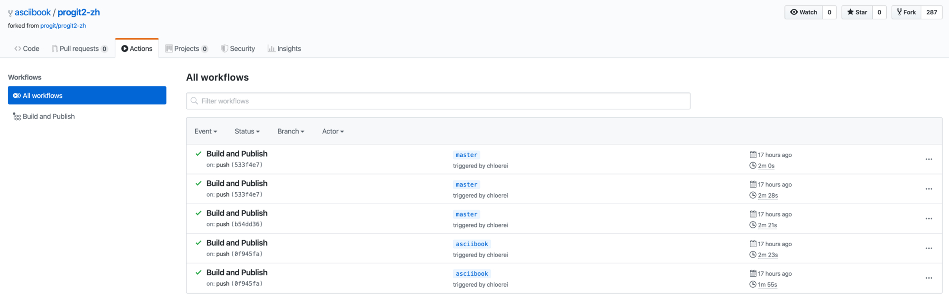The image size is (949, 300).
Task: Open the Actor filter dropdown
Action: tap(333, 131)
